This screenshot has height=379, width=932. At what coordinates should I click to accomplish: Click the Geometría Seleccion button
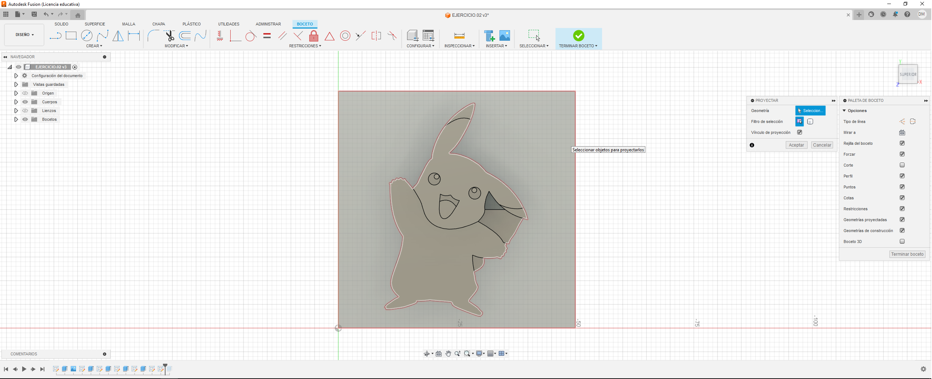point(810,111)
